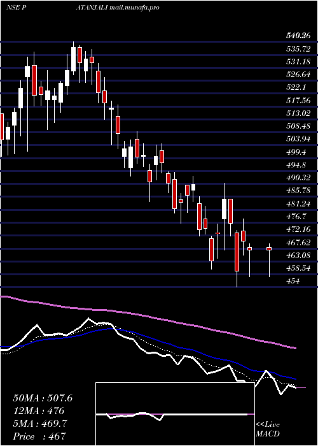Click the 472.16 price axis label
Viewport: 318px width, 446px height.
[x=298, y=229]
